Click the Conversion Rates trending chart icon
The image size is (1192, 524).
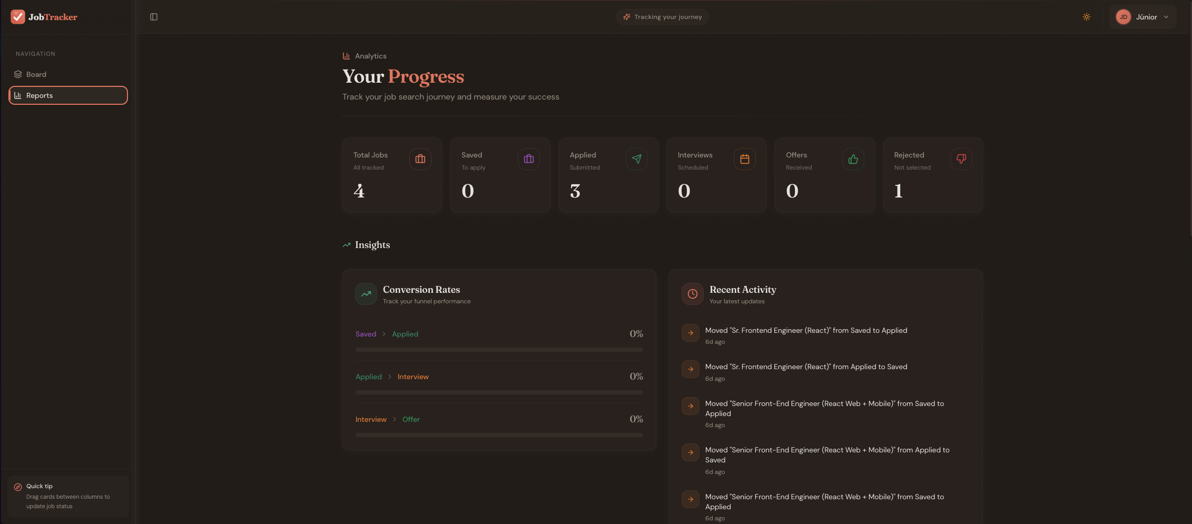[365, 294]
